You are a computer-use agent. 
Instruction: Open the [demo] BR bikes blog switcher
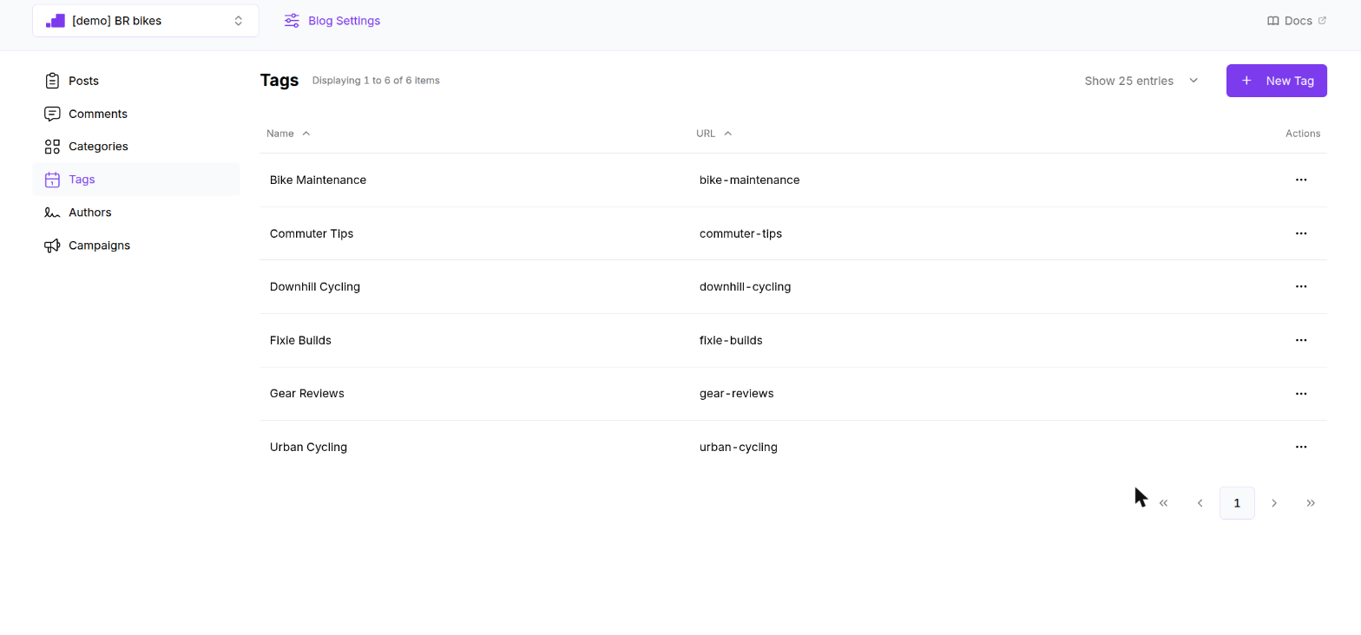(146, 21)
